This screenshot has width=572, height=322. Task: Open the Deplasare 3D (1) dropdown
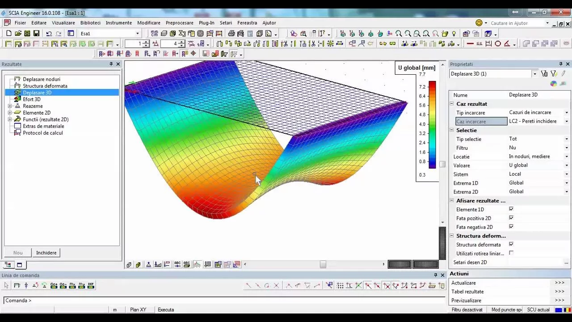[x=534, y=74]
